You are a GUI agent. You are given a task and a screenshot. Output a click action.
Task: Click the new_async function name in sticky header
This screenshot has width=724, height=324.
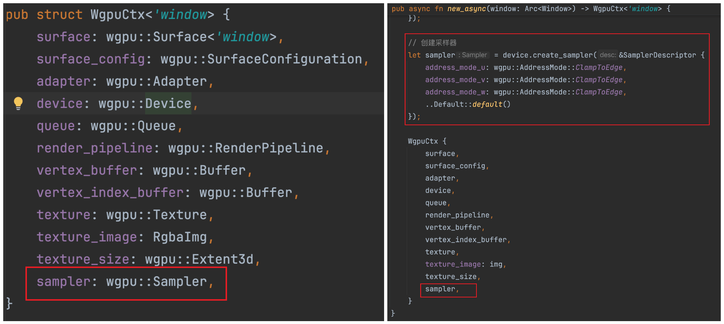[x=466, y=9]
